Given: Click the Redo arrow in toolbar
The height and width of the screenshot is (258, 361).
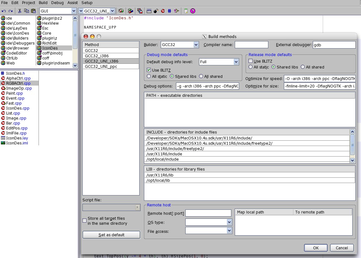Looking at the screenshot, I should (x=11, y=11).
